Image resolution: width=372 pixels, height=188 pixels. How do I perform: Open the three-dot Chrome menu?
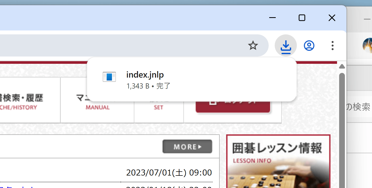[x=332, y=45]
